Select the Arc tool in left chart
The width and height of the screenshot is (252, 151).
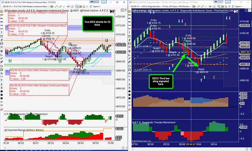tap(2, 77)
